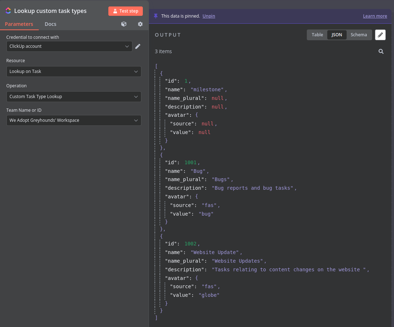Click the "Website Updates" name_plural value
The width and height of the screenshot is (394, 327).
(x=237, y=261)
